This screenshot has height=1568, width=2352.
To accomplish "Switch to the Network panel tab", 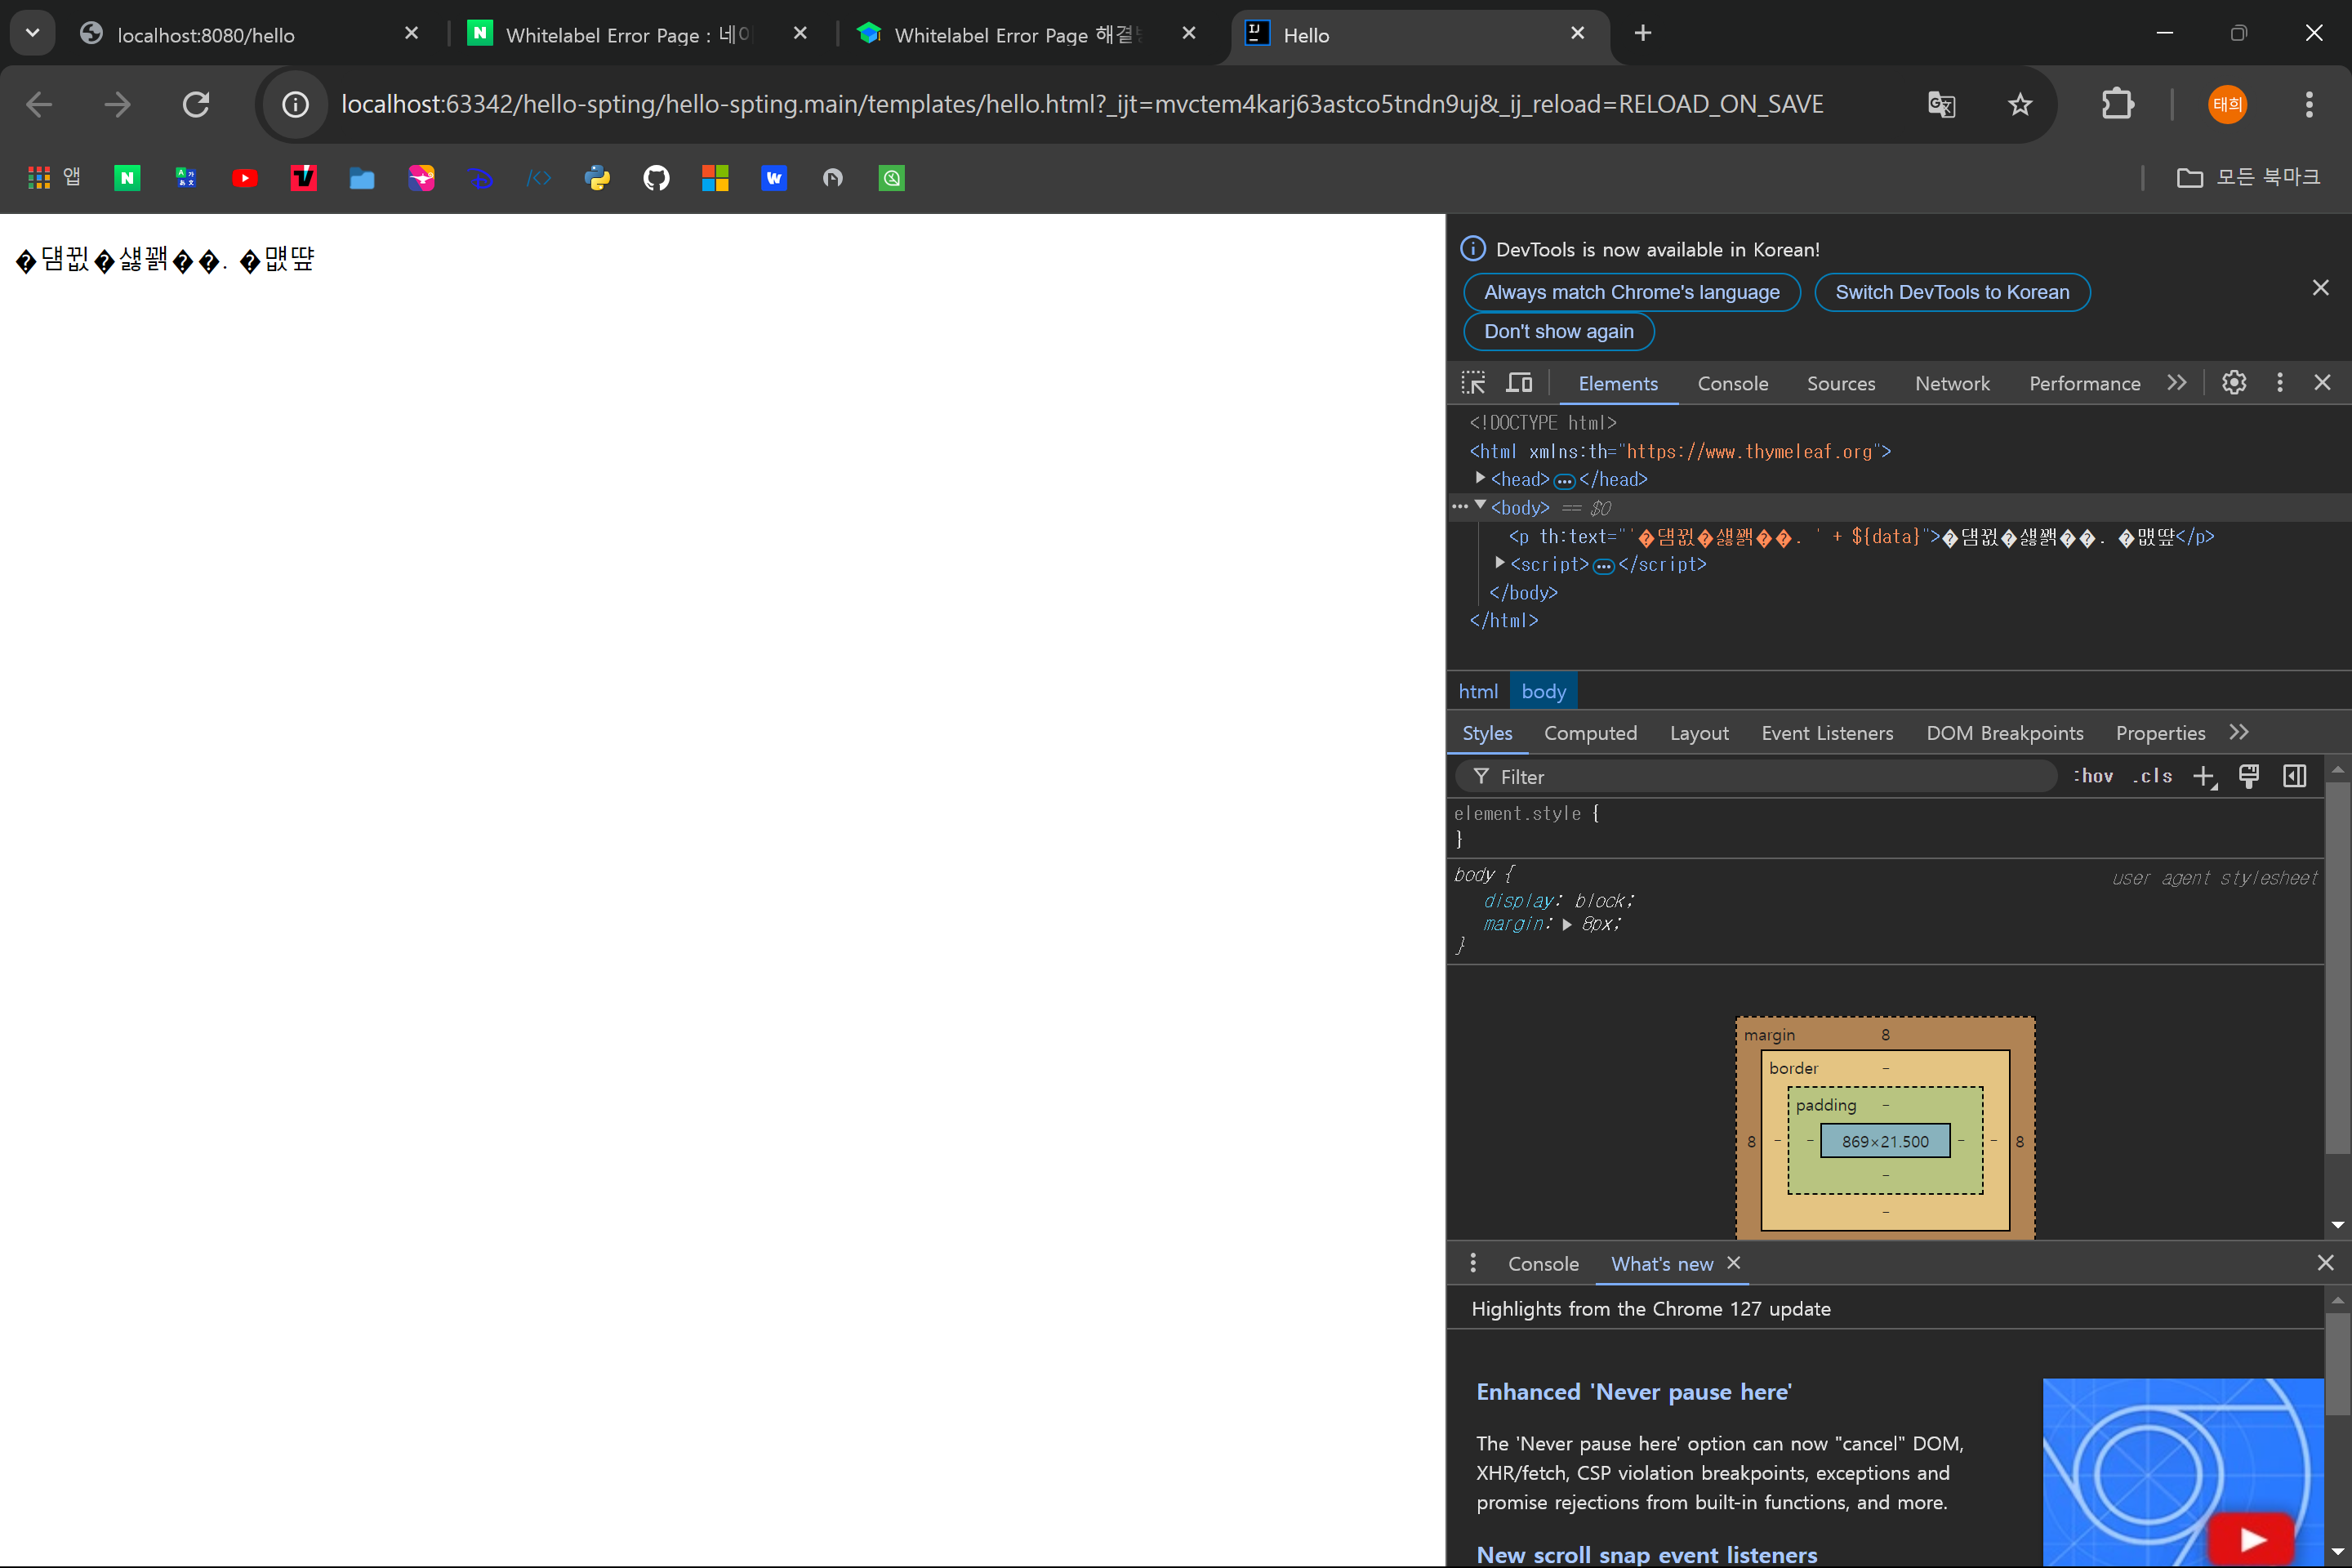I will coord(1952,384).
